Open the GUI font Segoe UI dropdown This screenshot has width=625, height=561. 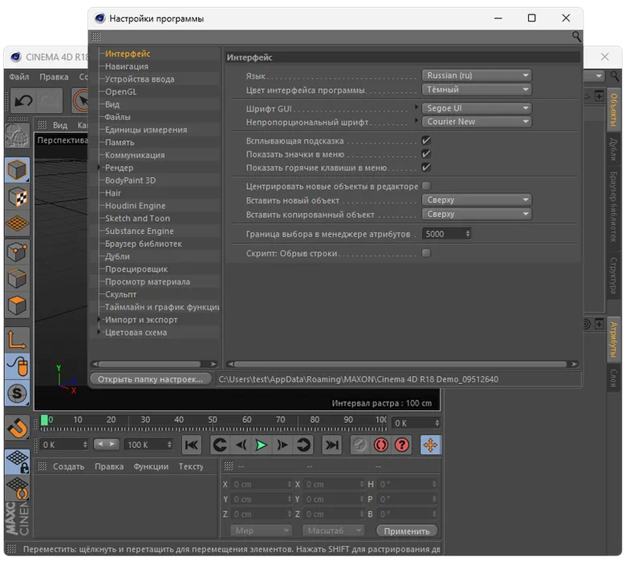[x=477, y=108]
